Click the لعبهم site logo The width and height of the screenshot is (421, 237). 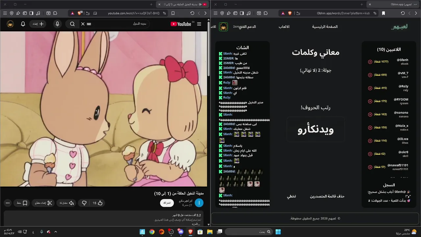[399, 27]
